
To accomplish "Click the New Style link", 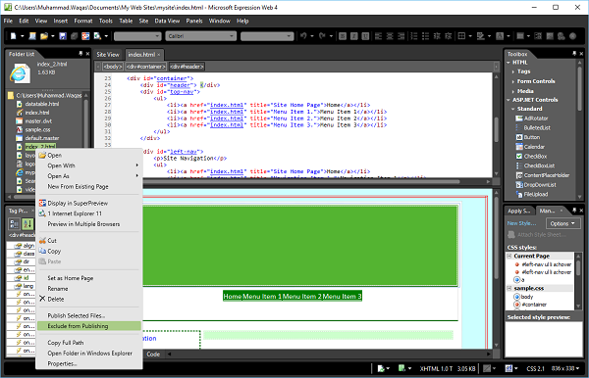I will 521,223.
